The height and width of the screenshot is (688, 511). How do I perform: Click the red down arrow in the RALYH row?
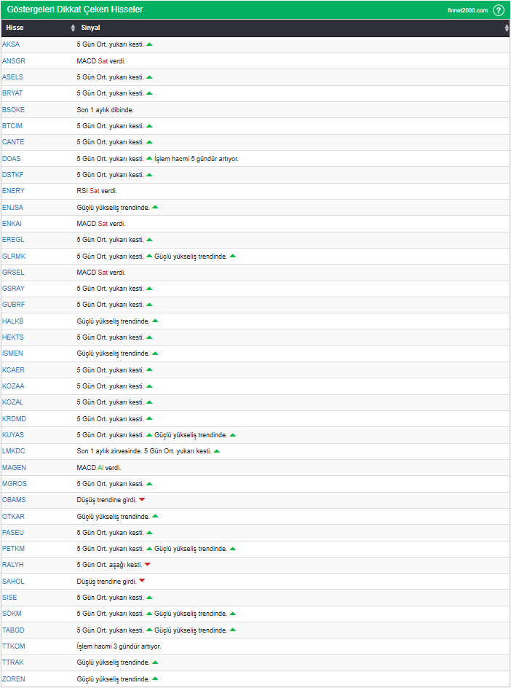[147, 565]
